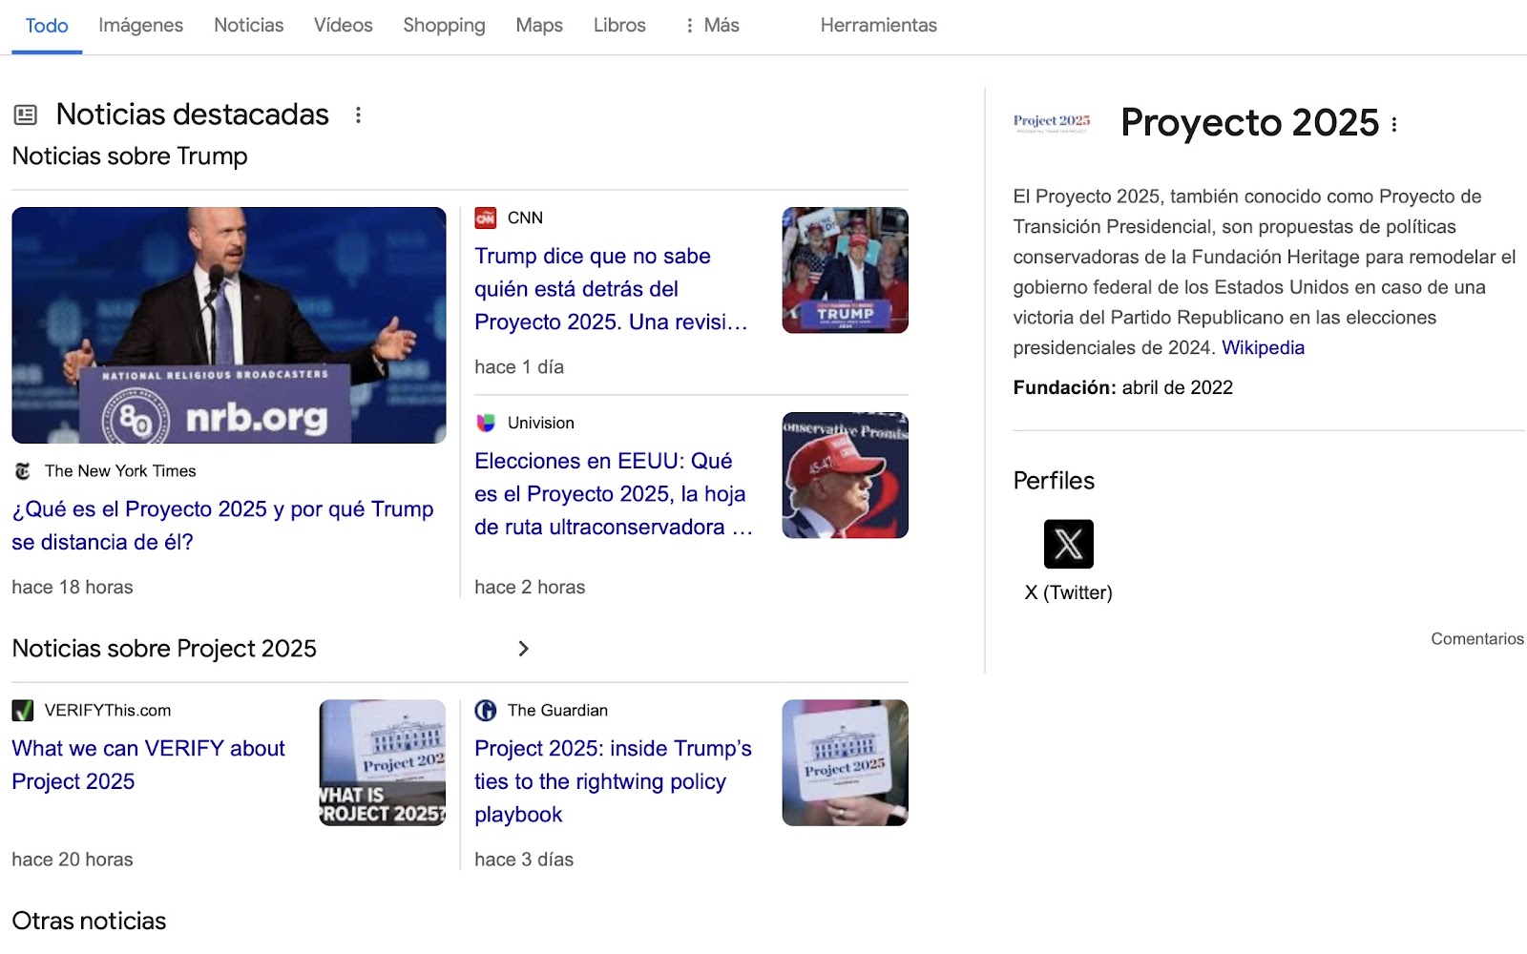Click the Univision source name
The width and height of the screenshot is (1527, 954).
coord(540,423)
